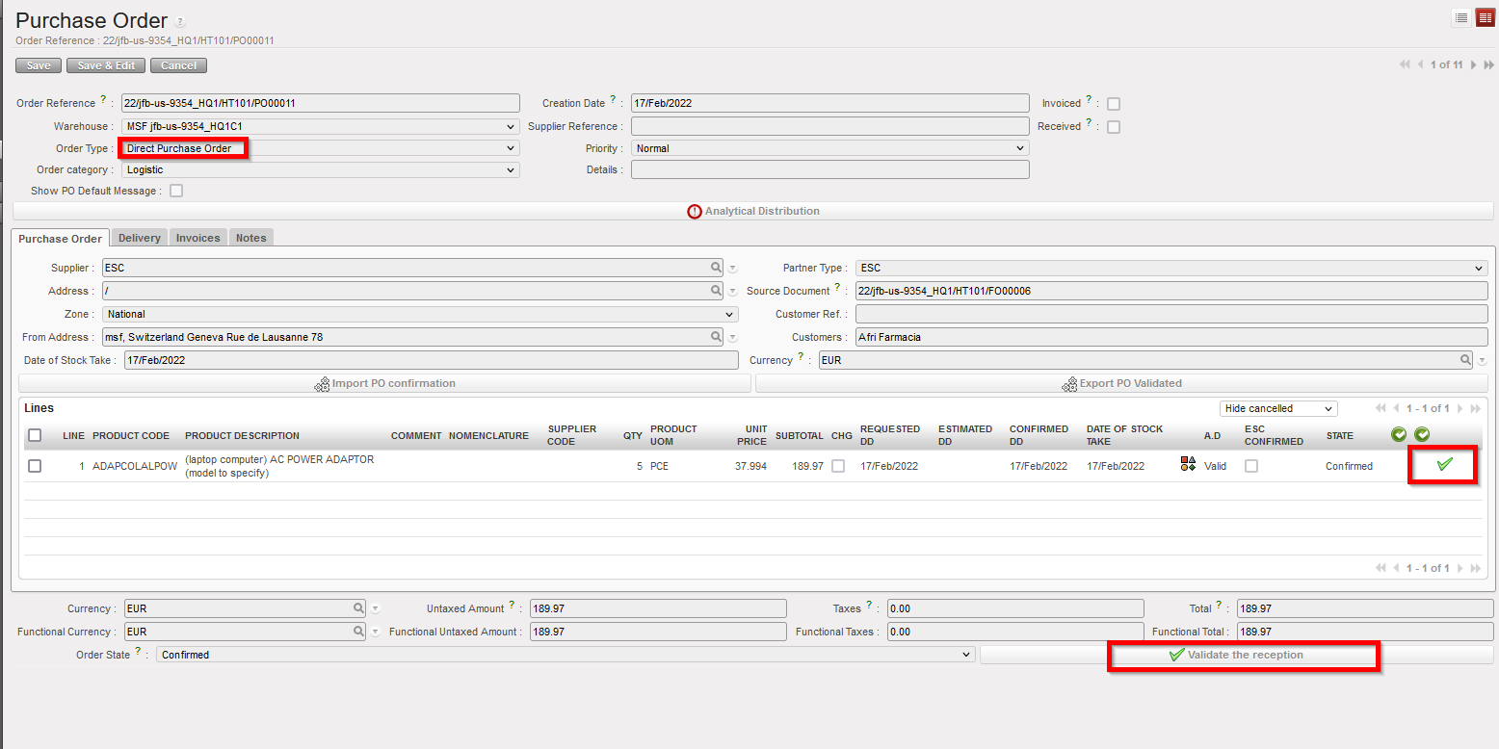Open the Invoices tab

pyautogui.click(x=197, y=238)
